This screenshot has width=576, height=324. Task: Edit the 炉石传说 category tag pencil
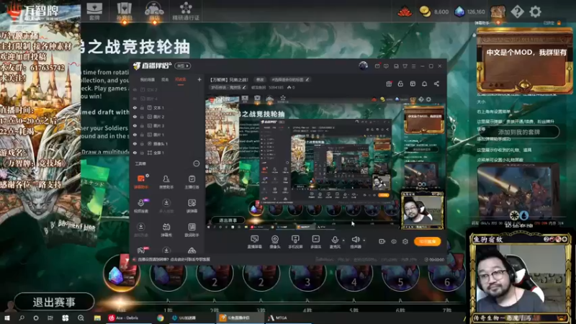point(244,87)
